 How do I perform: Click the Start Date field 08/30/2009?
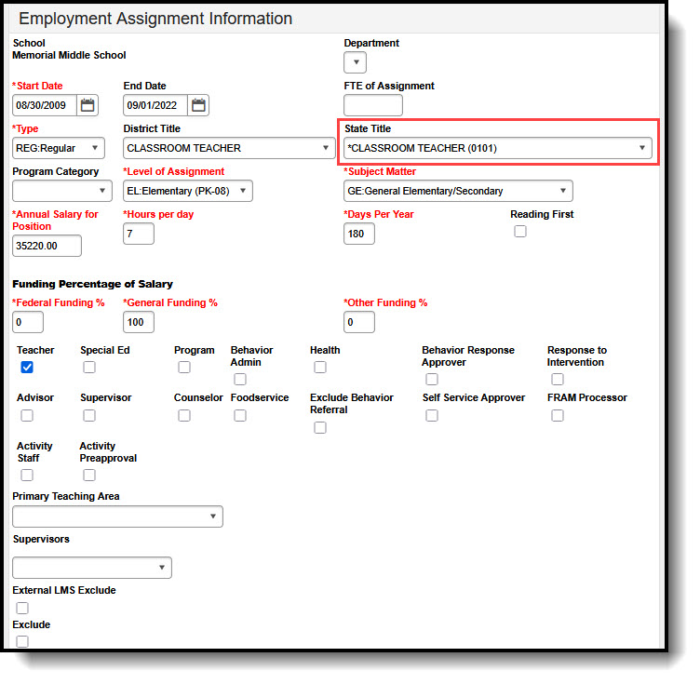(x=45, y=105)
